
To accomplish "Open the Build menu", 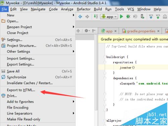I will (98, 9).
